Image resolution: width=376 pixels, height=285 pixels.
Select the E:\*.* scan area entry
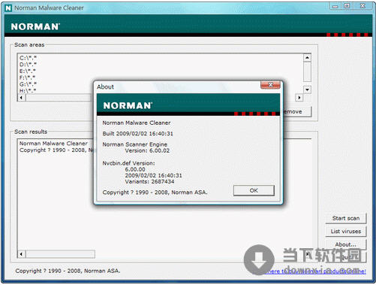point(28,71)
